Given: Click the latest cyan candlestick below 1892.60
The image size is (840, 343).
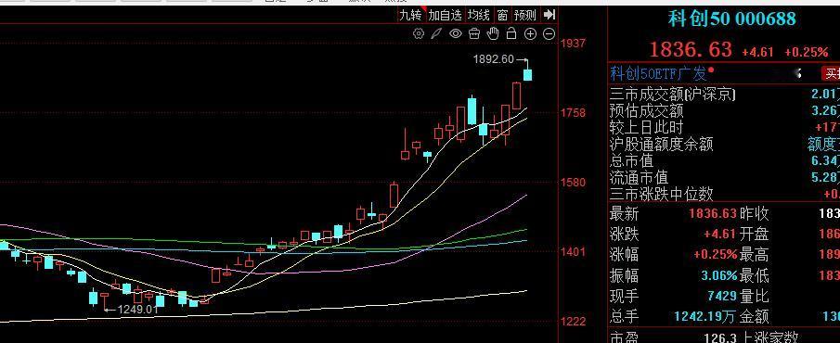Looking at the screenshot, I should pos(528,74).
